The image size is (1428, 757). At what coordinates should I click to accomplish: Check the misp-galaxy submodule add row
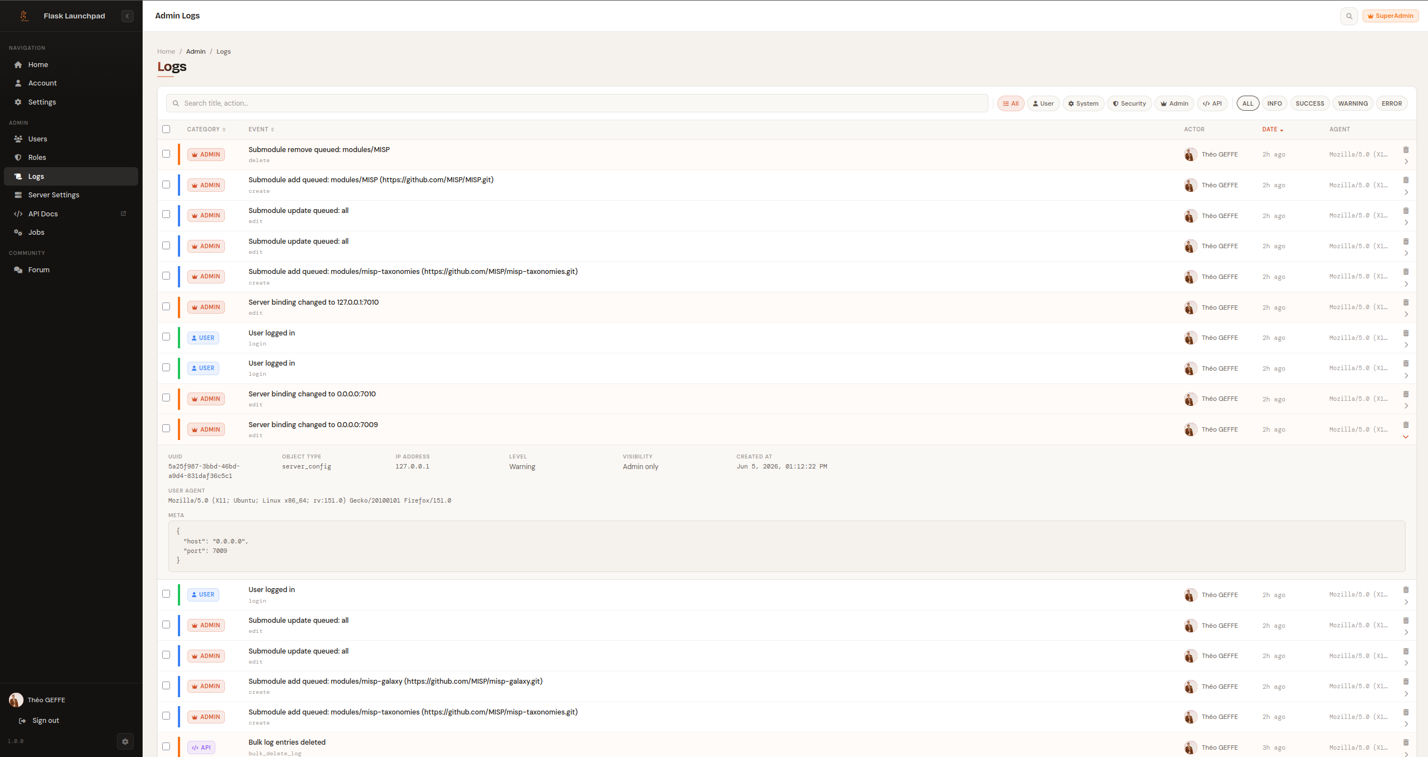pyautogui.click(x=166, y=685)
